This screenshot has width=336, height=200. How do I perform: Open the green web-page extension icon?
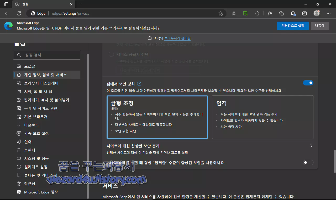(245, 13)
